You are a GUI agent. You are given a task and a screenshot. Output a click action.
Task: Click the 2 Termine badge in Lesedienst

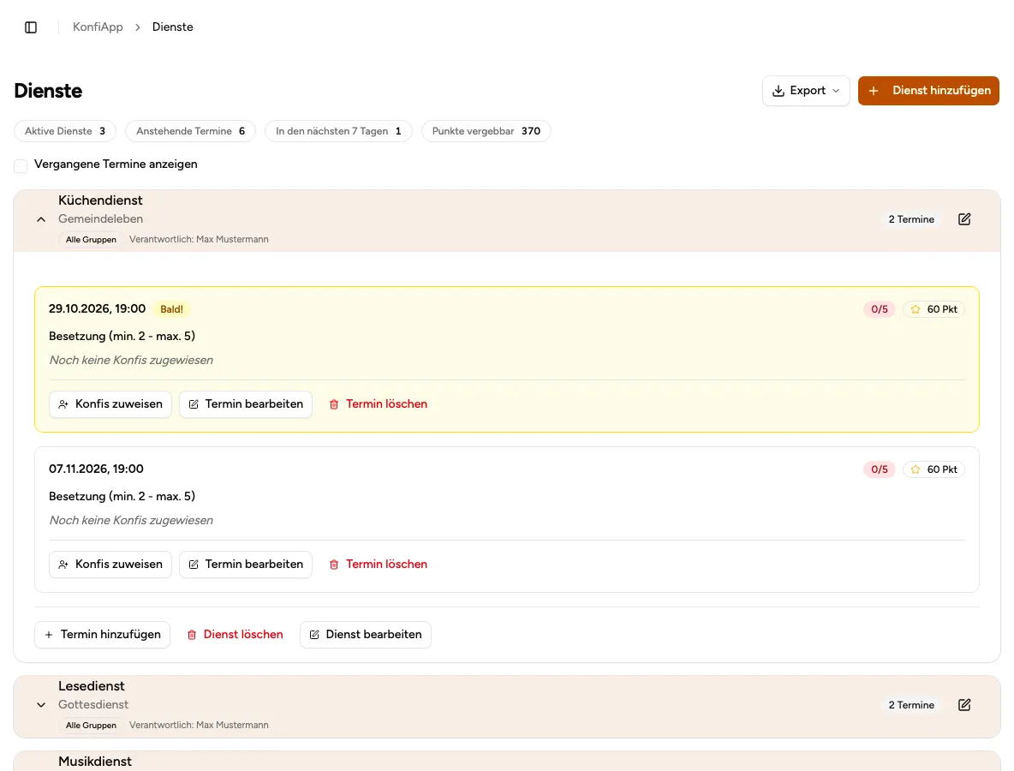click(911, 705)
